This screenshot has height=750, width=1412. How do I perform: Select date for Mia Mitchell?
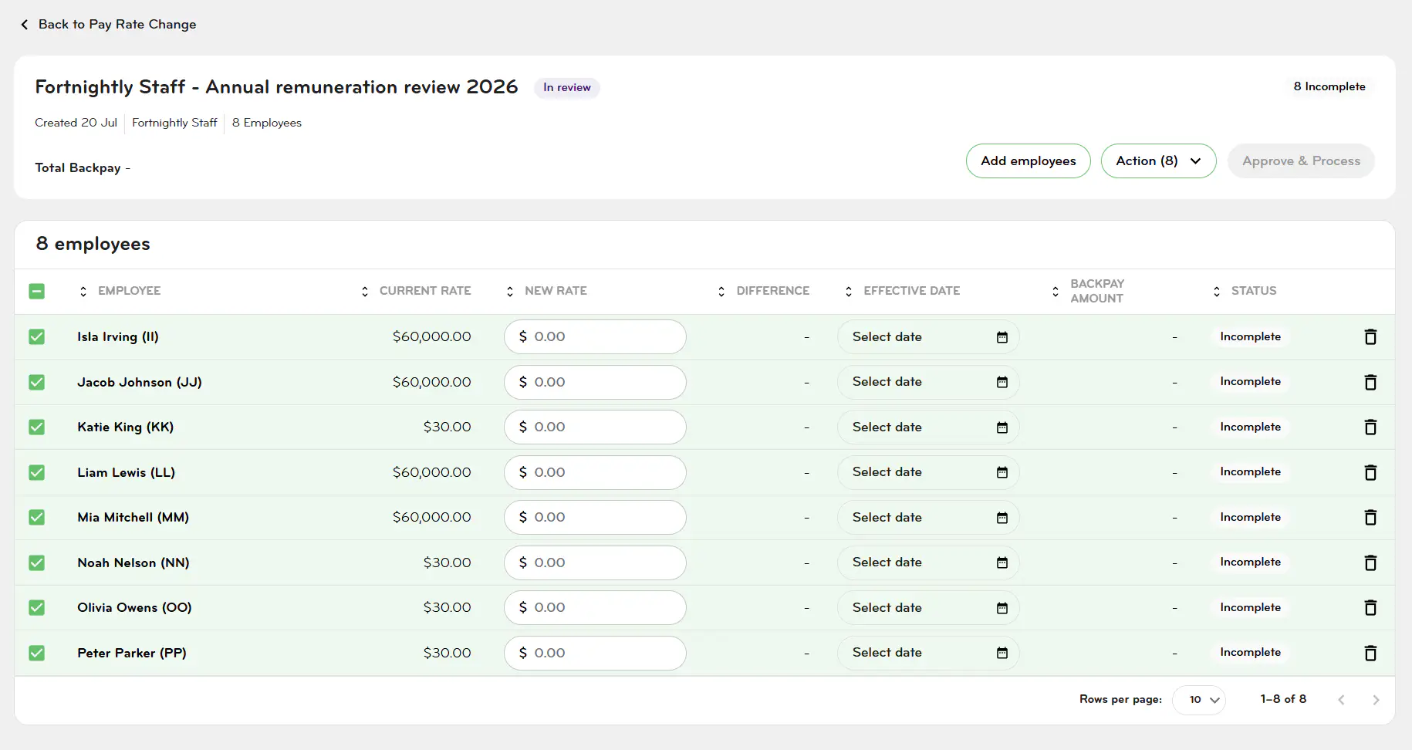coord(928,518)
